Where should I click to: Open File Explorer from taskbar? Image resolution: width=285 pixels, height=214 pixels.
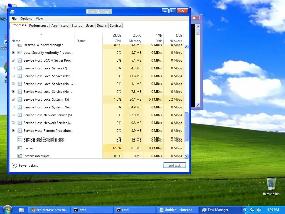21,210
